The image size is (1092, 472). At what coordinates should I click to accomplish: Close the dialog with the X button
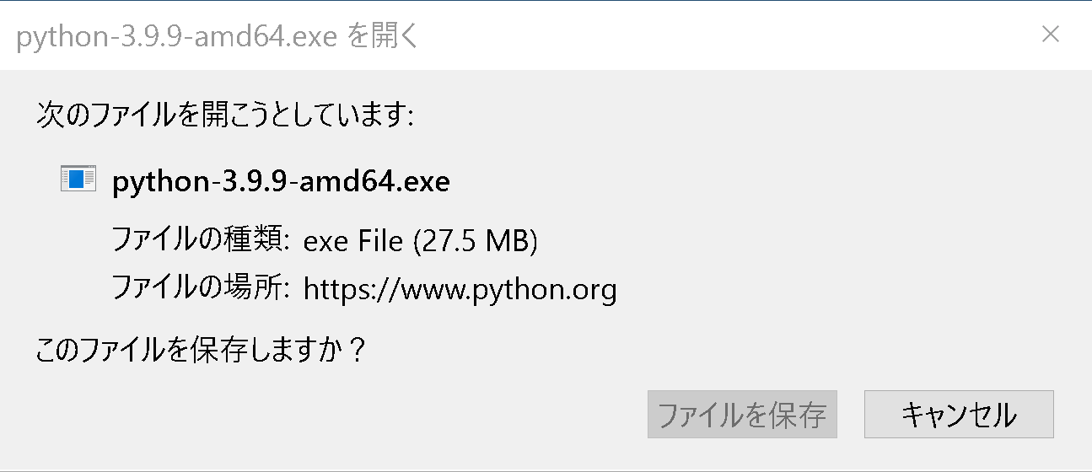[x=1050, y=35]
